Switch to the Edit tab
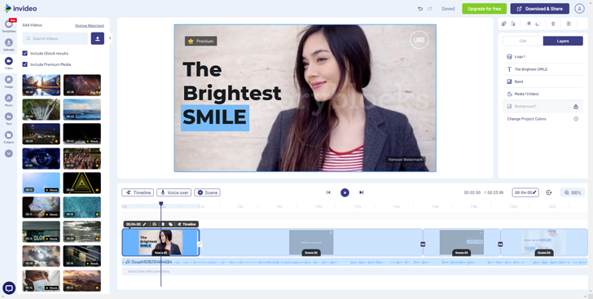 (x=523, y=41)
